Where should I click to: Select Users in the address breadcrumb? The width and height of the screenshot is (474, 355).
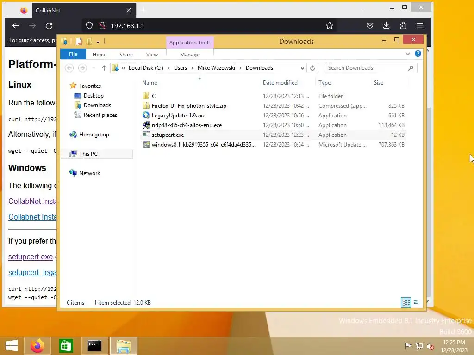(181, 68)
